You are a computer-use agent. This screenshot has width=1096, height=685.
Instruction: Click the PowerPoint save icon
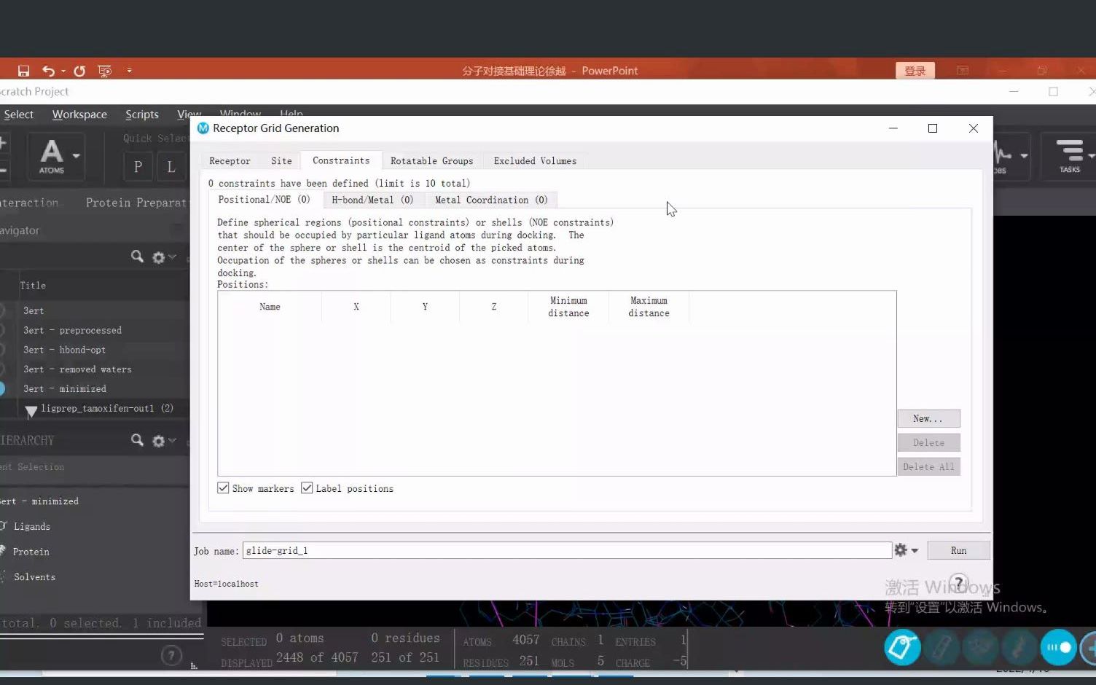tap(23, 71)
